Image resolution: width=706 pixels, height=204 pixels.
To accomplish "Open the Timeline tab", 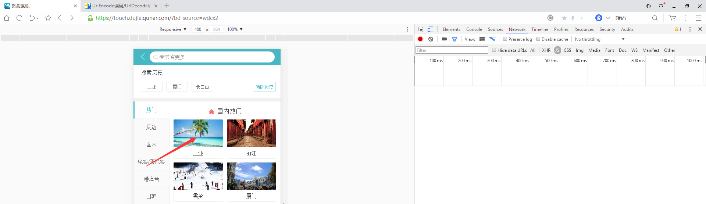I will (x=539, y=29).
